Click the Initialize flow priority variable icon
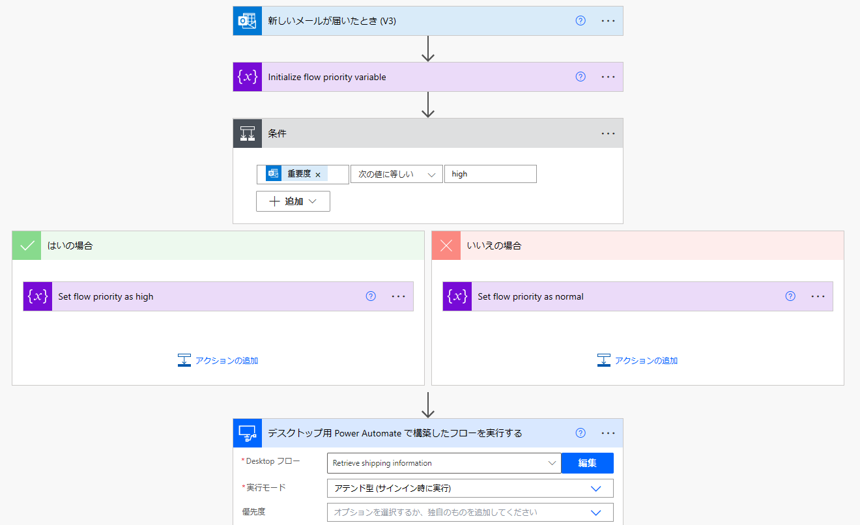 tap(248, 77)
